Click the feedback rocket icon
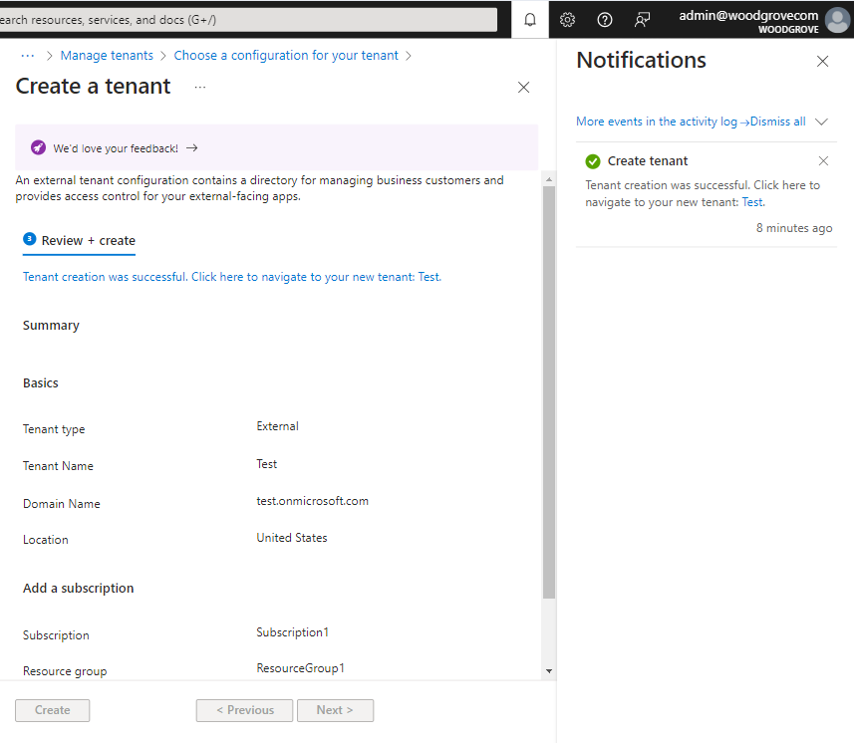 pyautogui.click(x=38, y=147)
